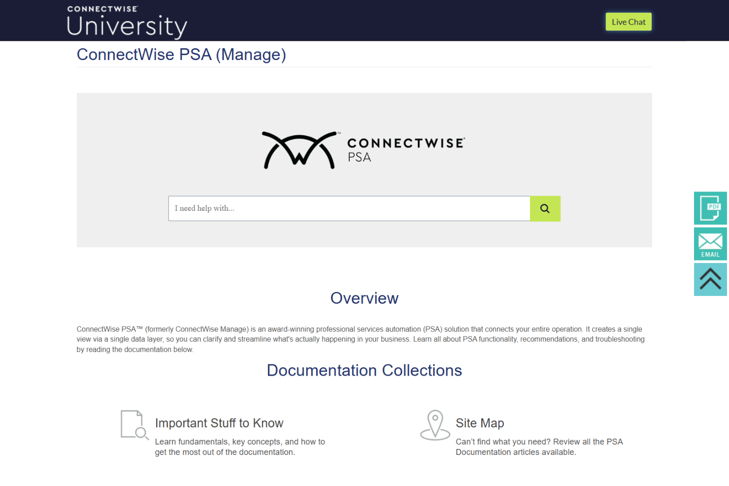Screen dimensions: 729x486
Task: Click the Overview heading
Action: point(364,298)
